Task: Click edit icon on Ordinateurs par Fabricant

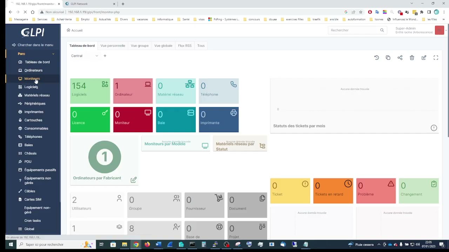Action: click(134, 180)
